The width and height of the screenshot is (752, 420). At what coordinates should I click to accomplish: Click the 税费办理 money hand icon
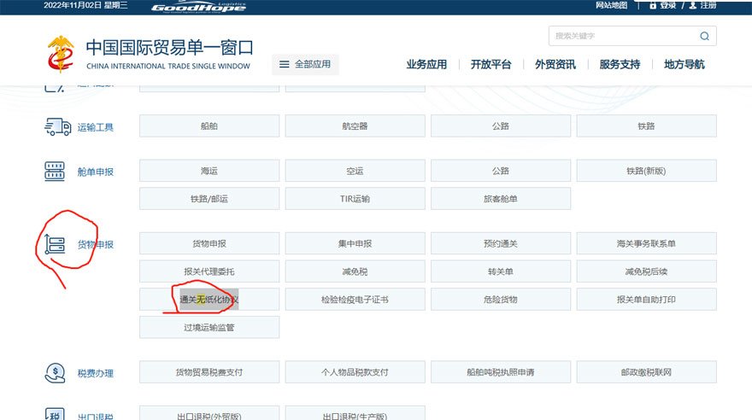point(56,373)
